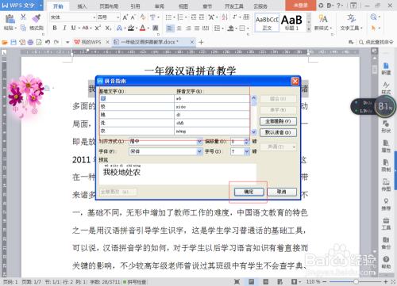
Task: Open the 引用 ribbon tab
Action: tap(135, 6)
